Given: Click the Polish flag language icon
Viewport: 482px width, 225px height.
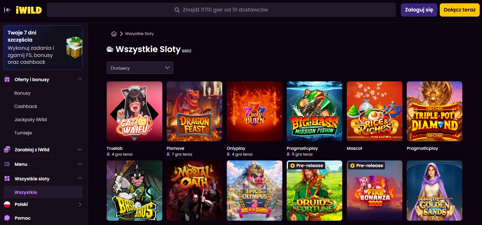Looking at the screenshot, I should pyautogui.click(x=7, y=204).
